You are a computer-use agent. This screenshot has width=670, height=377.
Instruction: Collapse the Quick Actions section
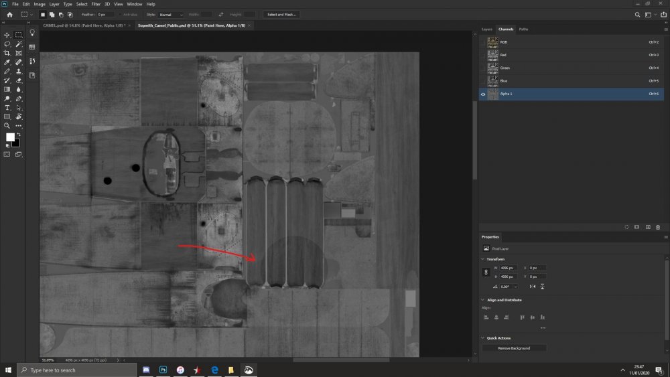[x=483, y=338]
